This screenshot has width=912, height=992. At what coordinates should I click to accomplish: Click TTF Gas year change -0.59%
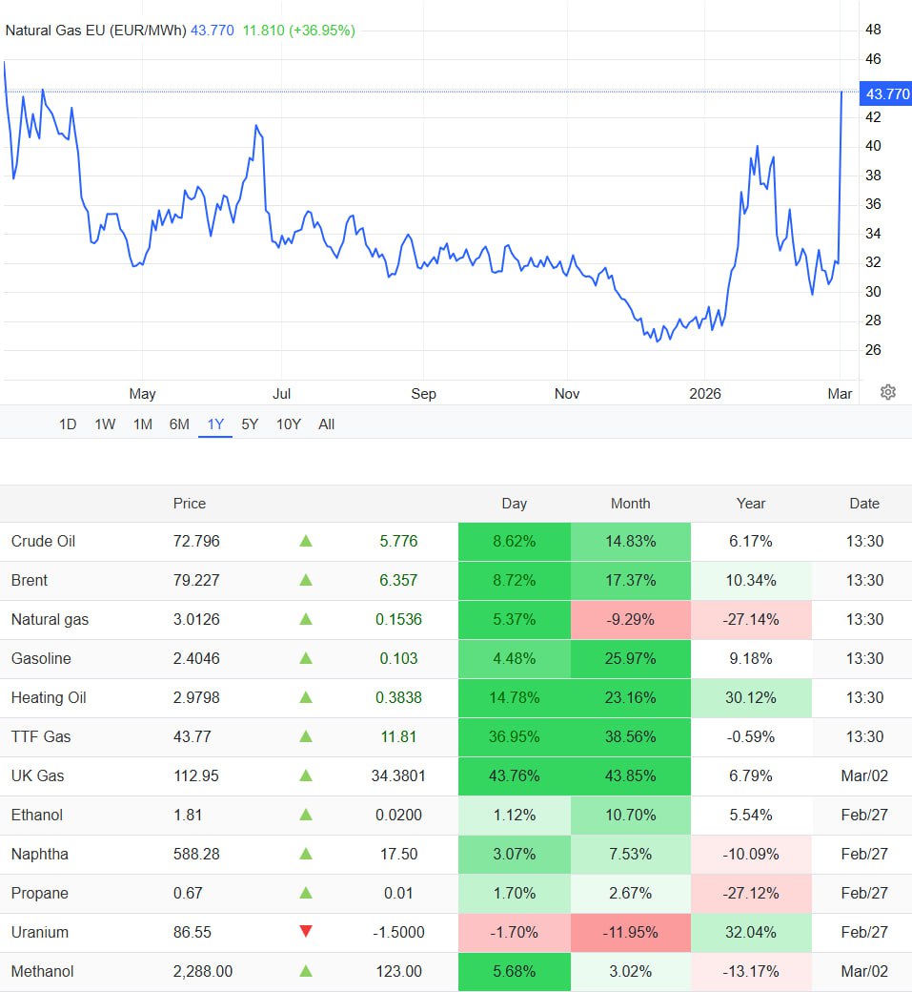tap(751, 737)
